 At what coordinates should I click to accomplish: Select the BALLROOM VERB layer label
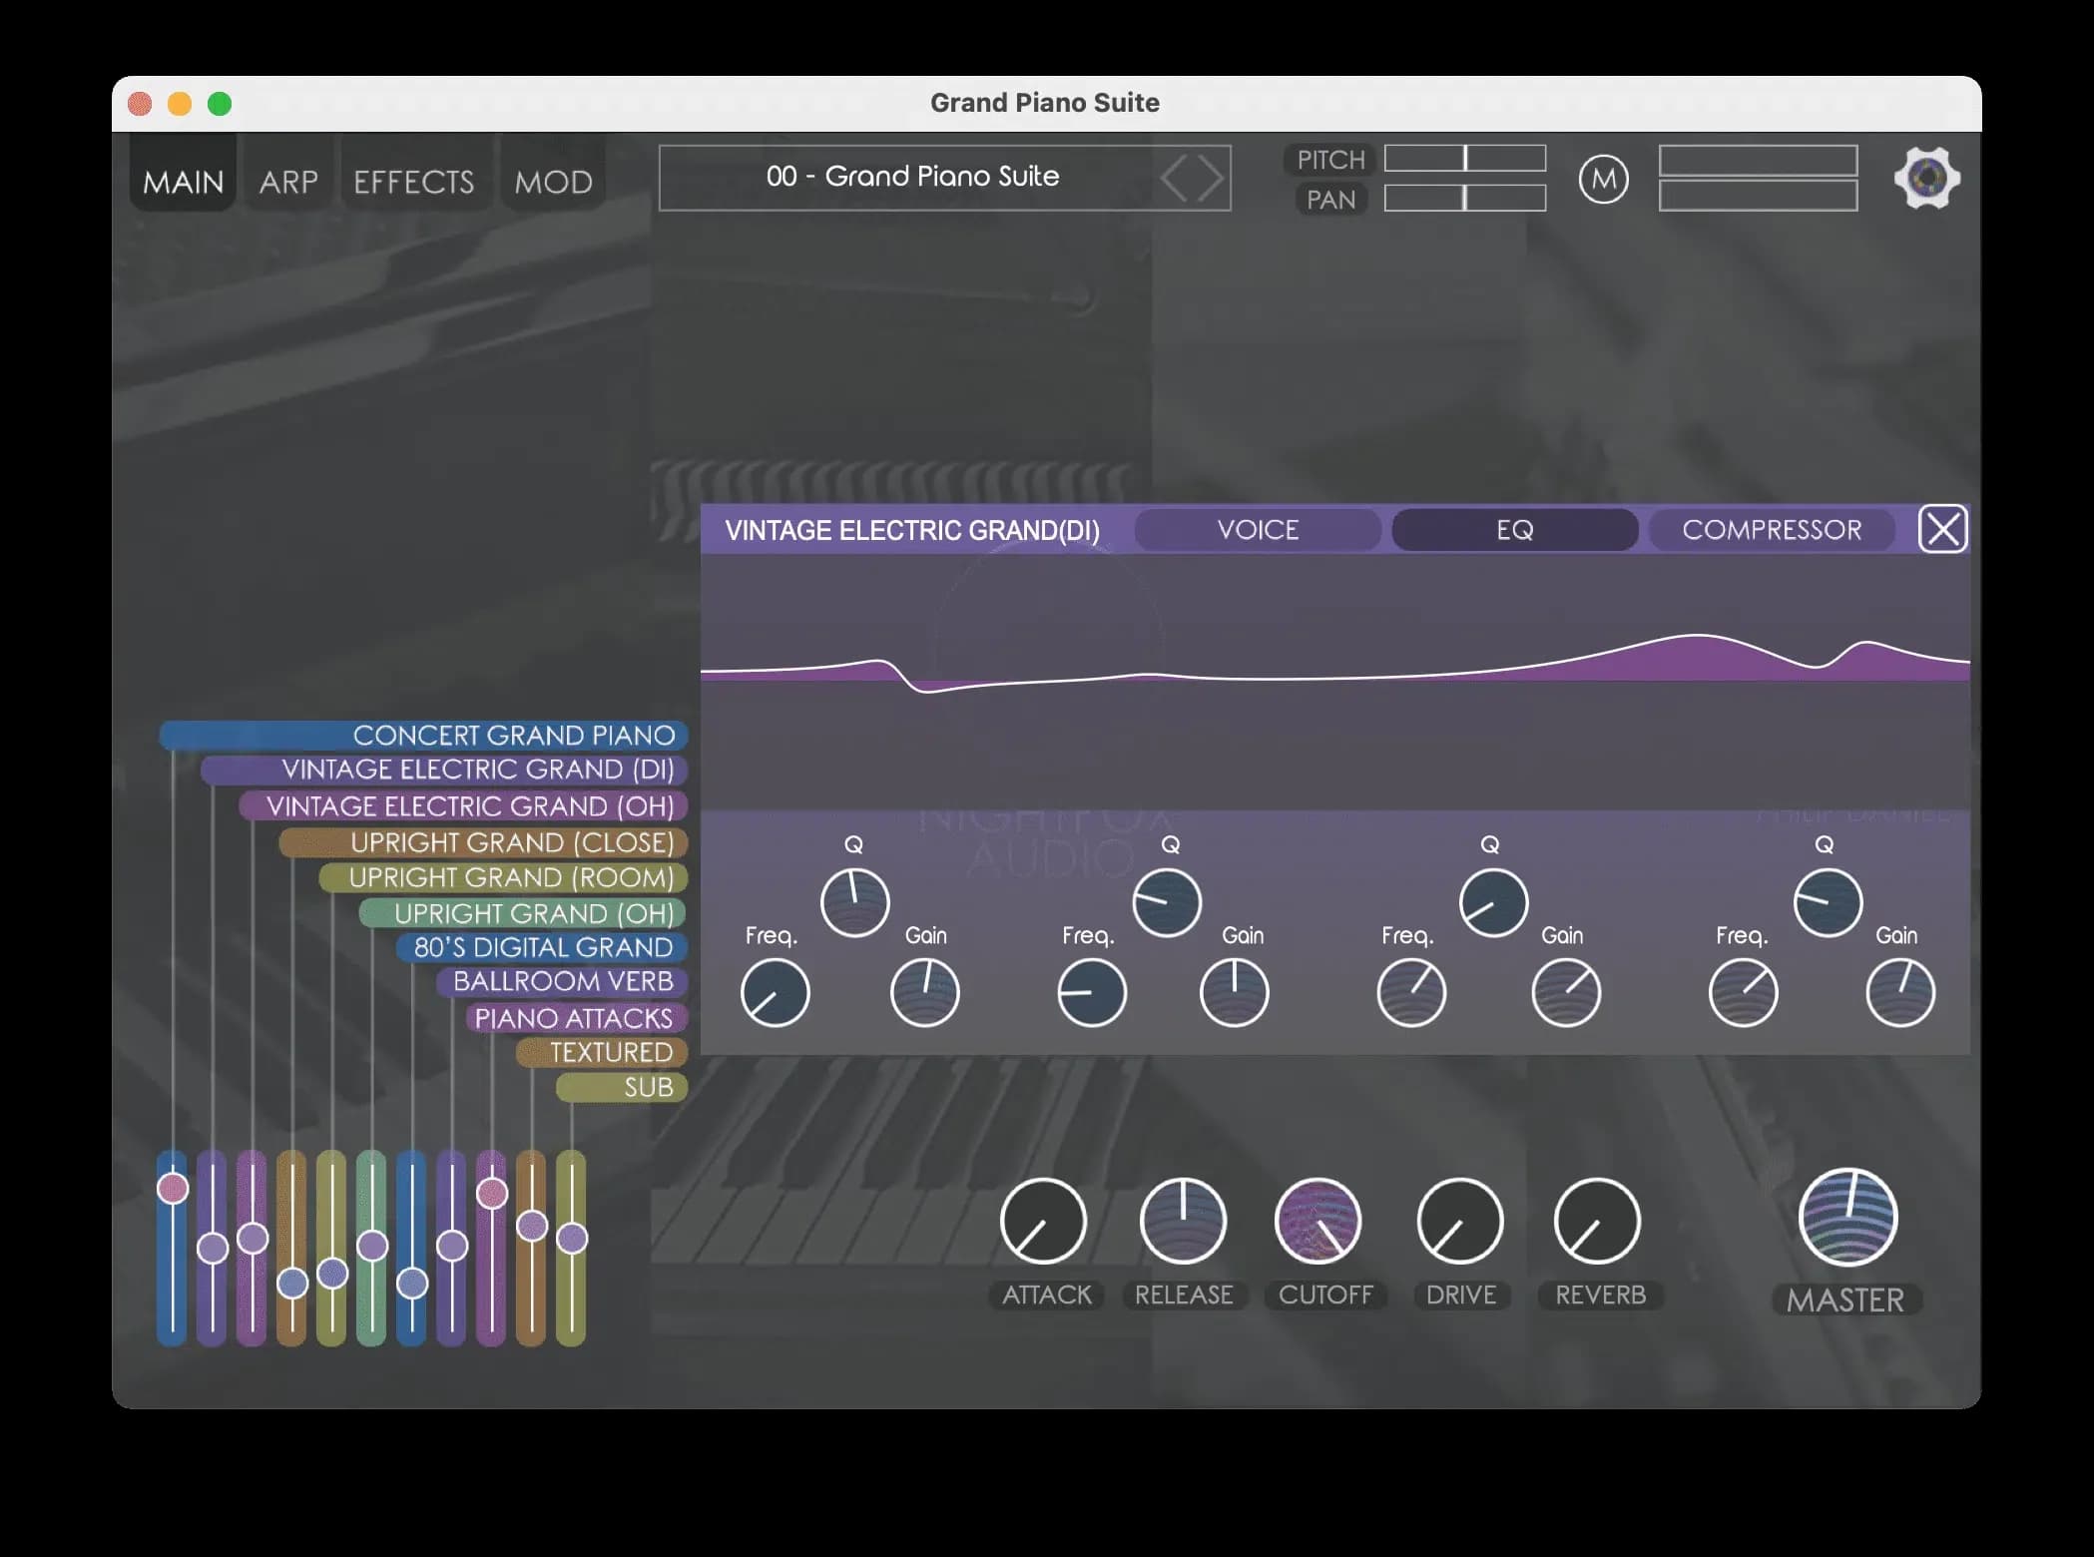[x=563, y=982]
